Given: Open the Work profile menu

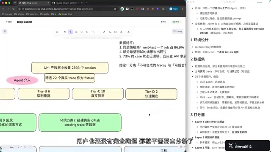Looking at the screenshot, I should pyautogui.click(x=174, y=9).
